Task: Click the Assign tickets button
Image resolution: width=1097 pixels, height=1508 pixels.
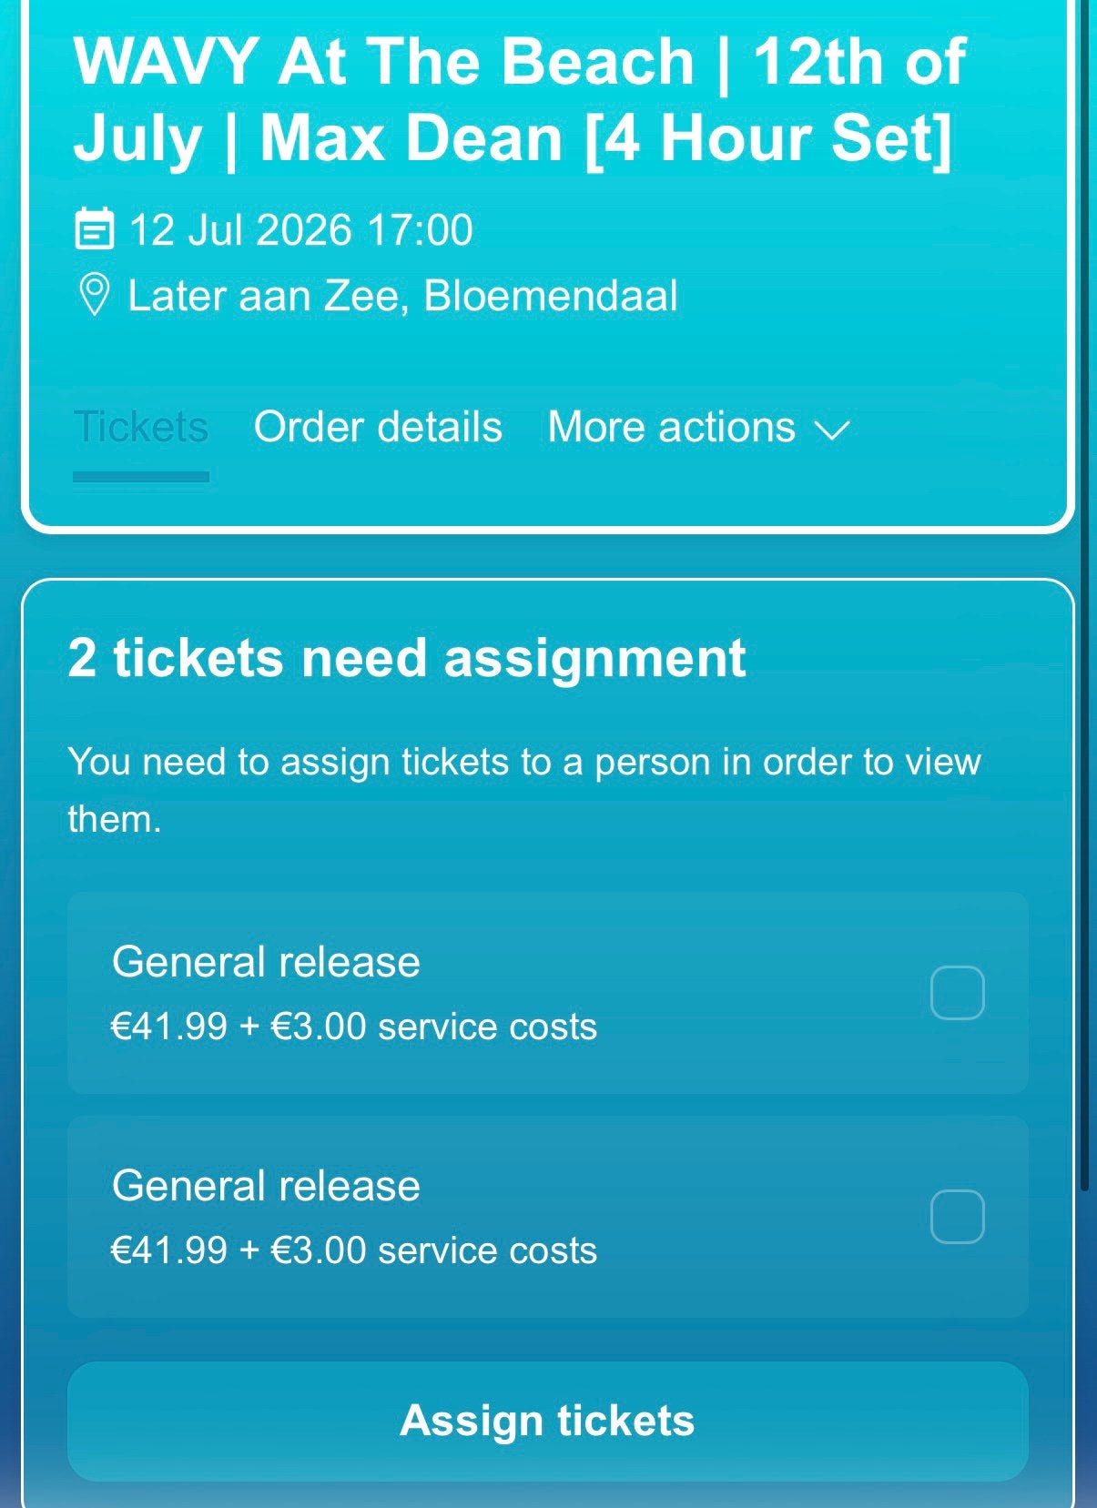Action: pyautogui.click(x=548, y=1421)
